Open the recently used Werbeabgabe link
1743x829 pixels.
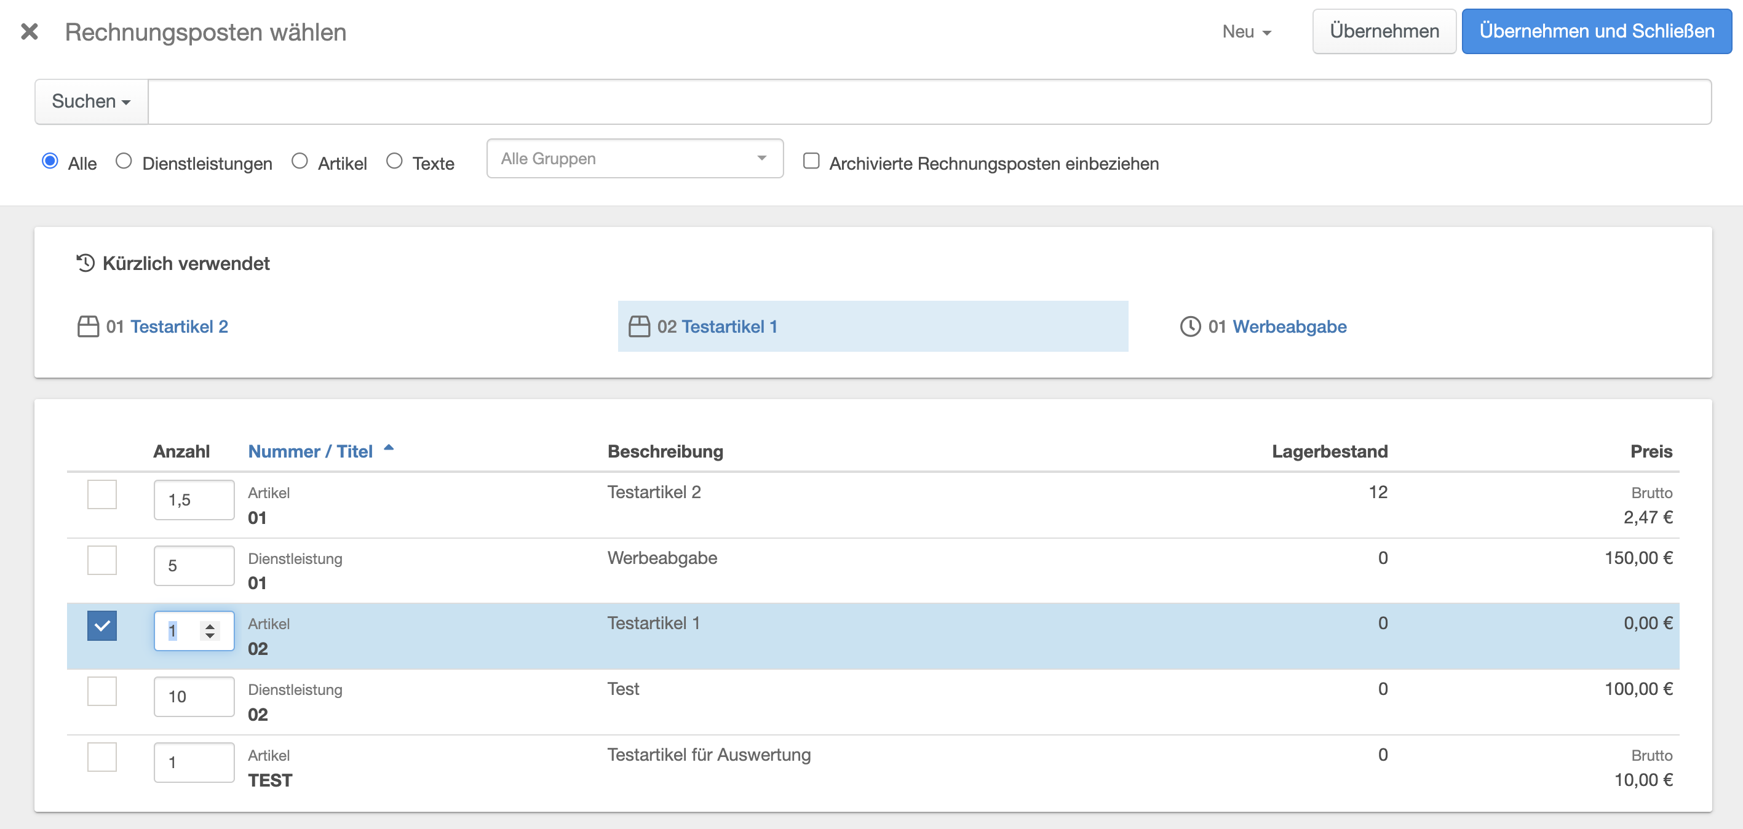(x=1289, y=326)
